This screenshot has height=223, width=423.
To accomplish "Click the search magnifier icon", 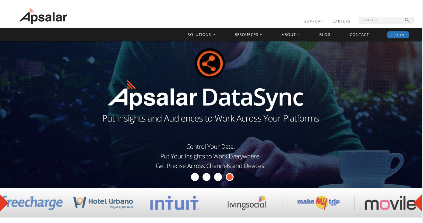I will click(x=407, y=20).
